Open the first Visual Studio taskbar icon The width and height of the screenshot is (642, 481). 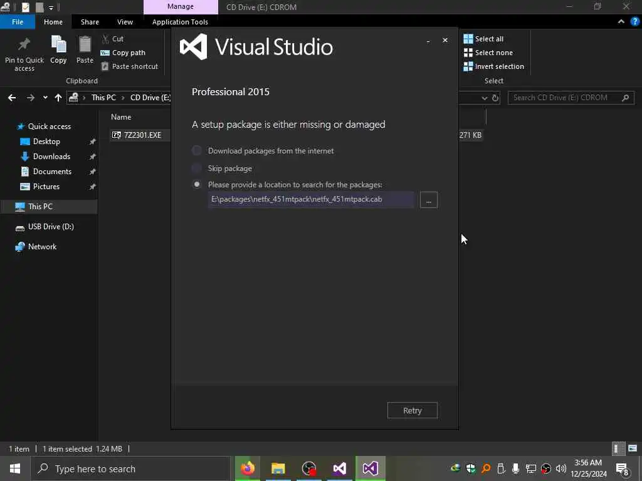pos(339,468)
